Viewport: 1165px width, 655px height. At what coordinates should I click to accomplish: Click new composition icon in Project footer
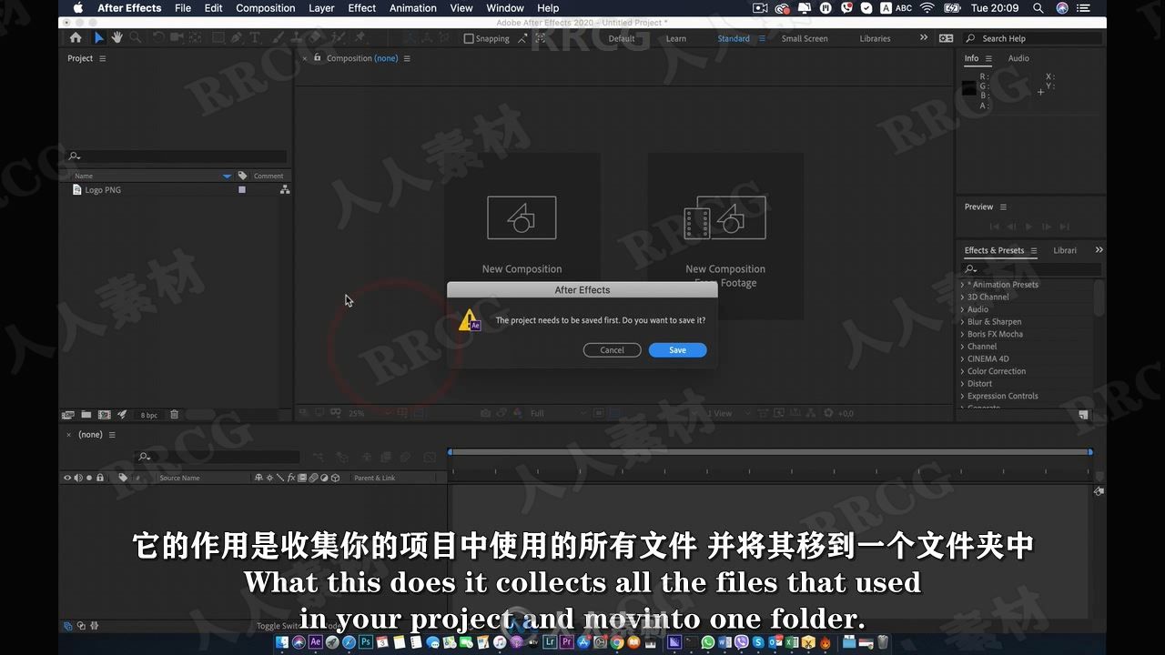tap(104, 415)
